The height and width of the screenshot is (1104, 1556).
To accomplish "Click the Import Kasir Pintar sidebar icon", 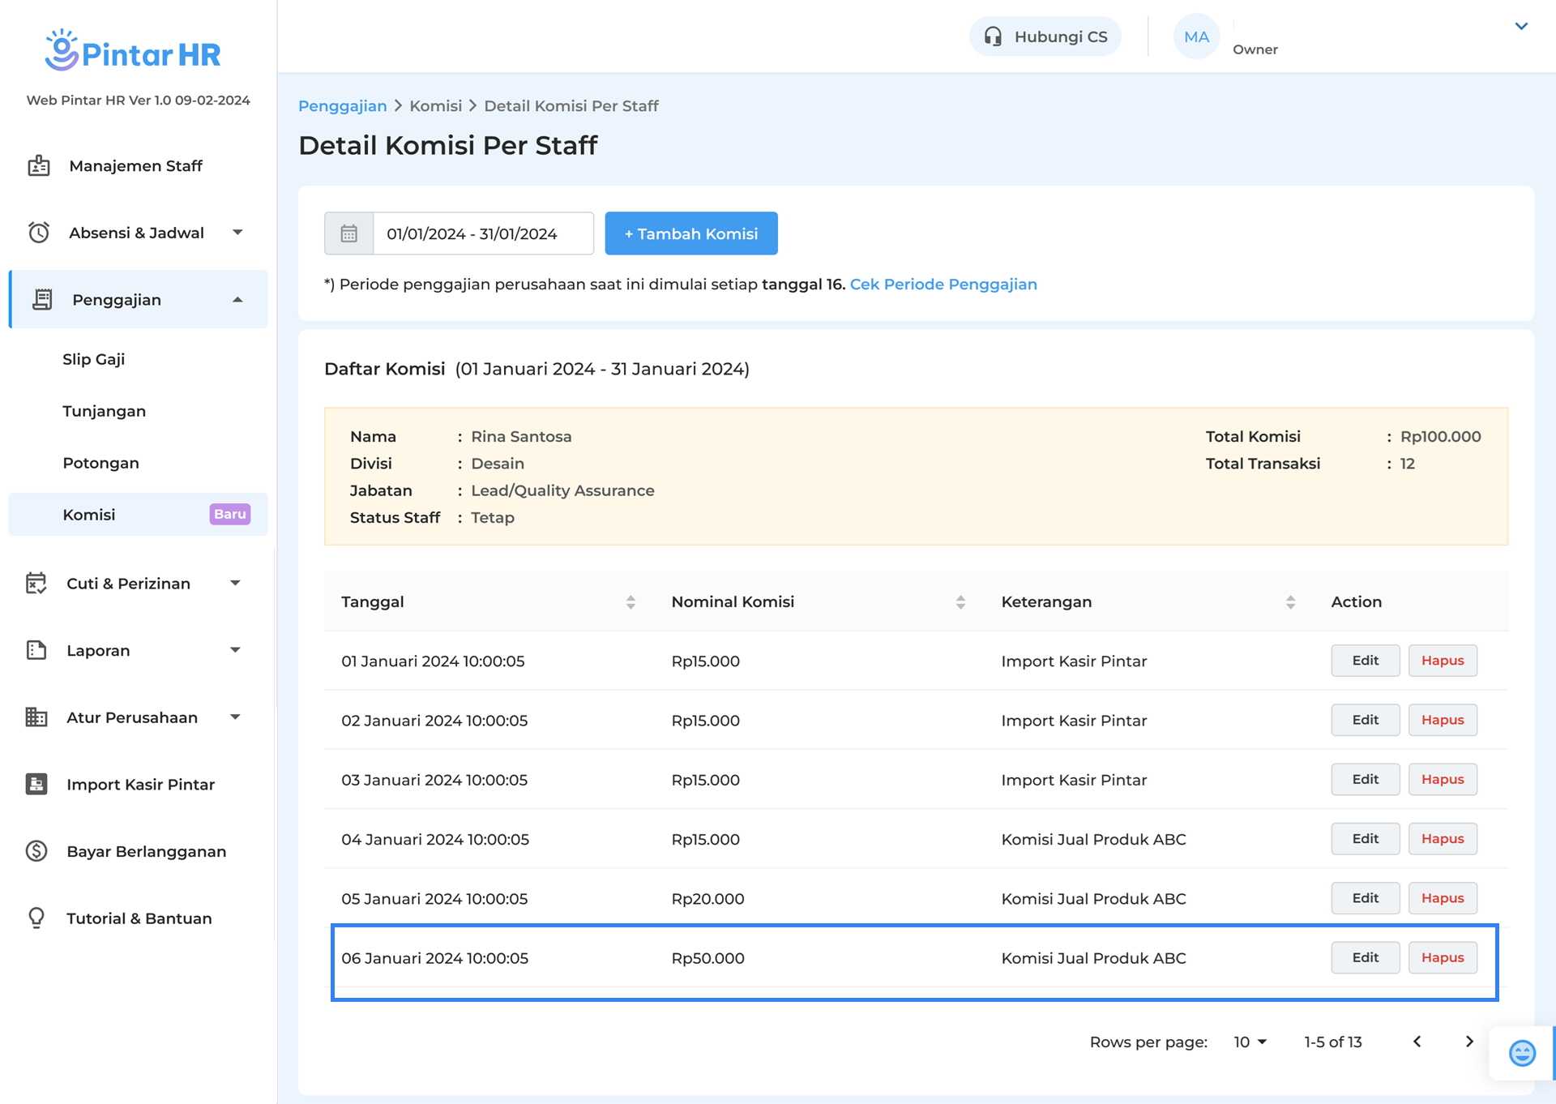I will pyautogui.click(x=36, y=784).
